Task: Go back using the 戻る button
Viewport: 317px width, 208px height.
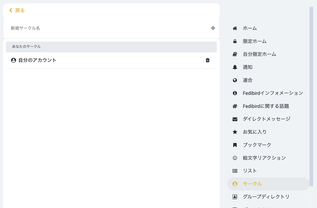Action: [17, 11]
